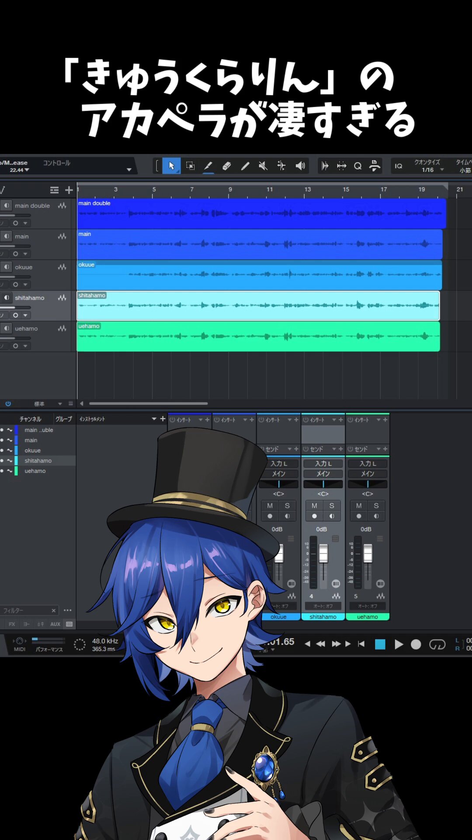Activate the Listen speaker tool

pyautogui.click(x=300, y=166)
